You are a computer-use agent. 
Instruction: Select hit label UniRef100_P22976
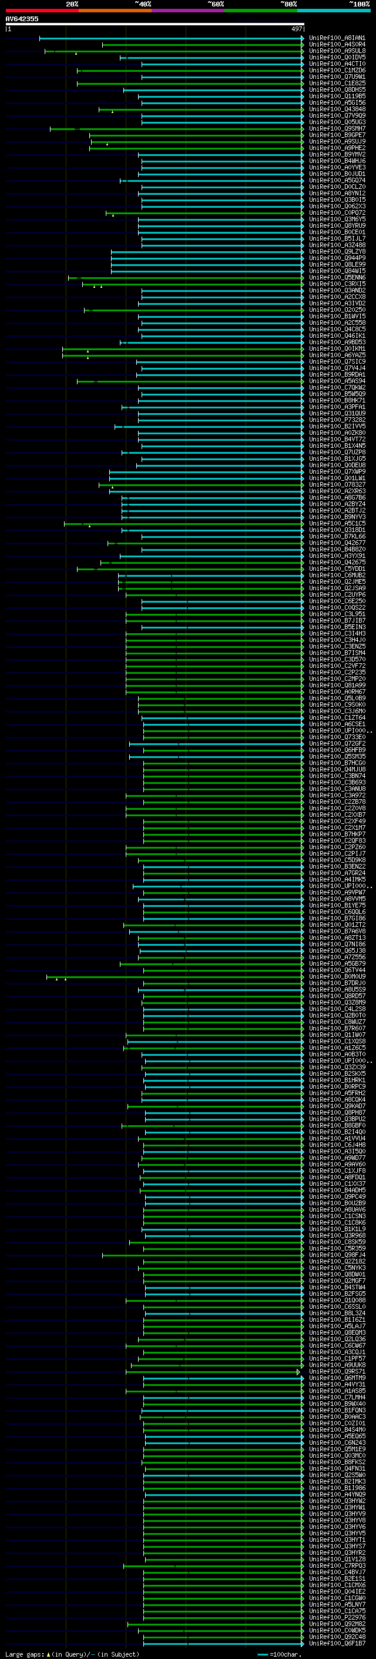click(x=337, y=1617)
